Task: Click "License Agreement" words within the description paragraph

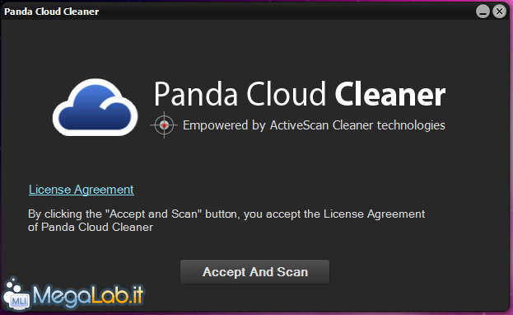Action: [x=375, y=214]
